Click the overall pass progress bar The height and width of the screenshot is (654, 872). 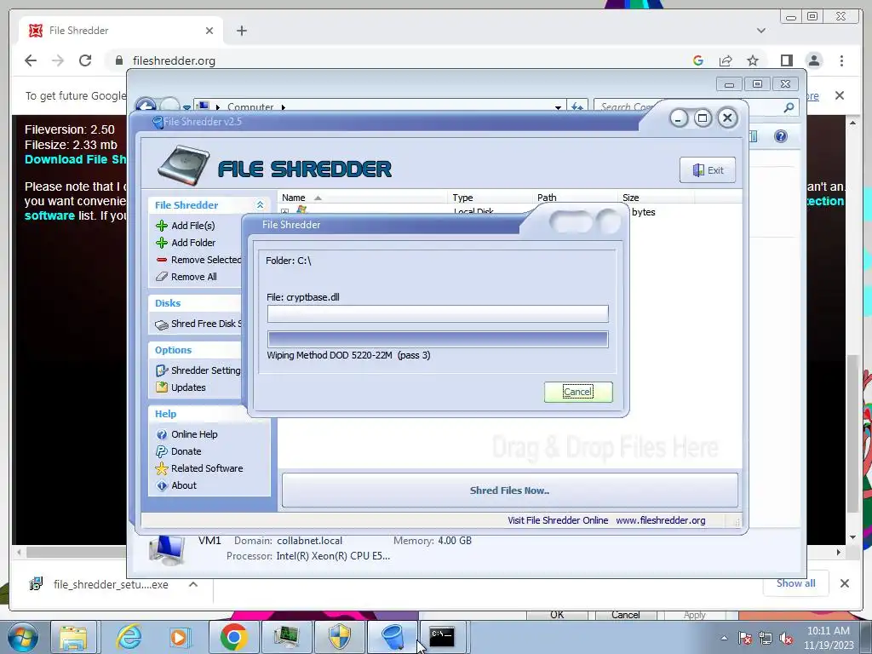click(x=438, y=339)
